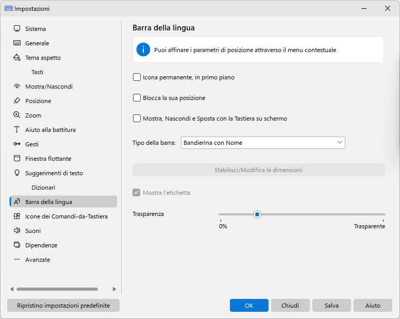
Task: Click the '0%' slider label
Action: pos(223,226)
